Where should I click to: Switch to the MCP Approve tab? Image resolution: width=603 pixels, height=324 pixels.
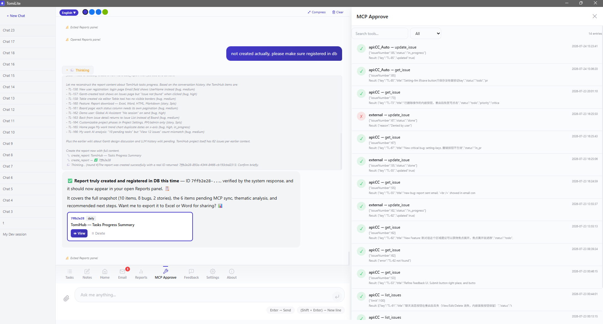point(166,274)
